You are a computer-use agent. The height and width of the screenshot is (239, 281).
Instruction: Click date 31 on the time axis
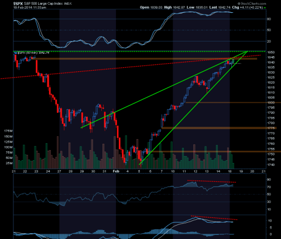coord(104,171)
